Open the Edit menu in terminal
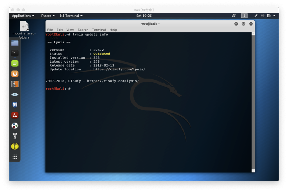Screen dimensions: 288x192 tap(60, 30)
